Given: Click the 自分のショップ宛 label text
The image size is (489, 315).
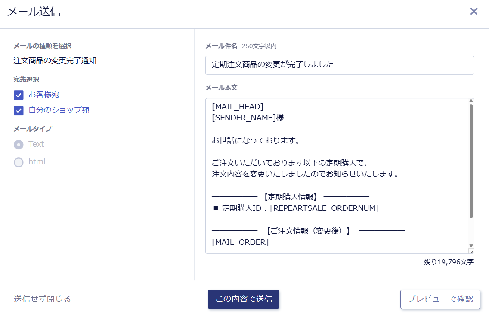Looking at the screenshot, I should tap(59, 110).
